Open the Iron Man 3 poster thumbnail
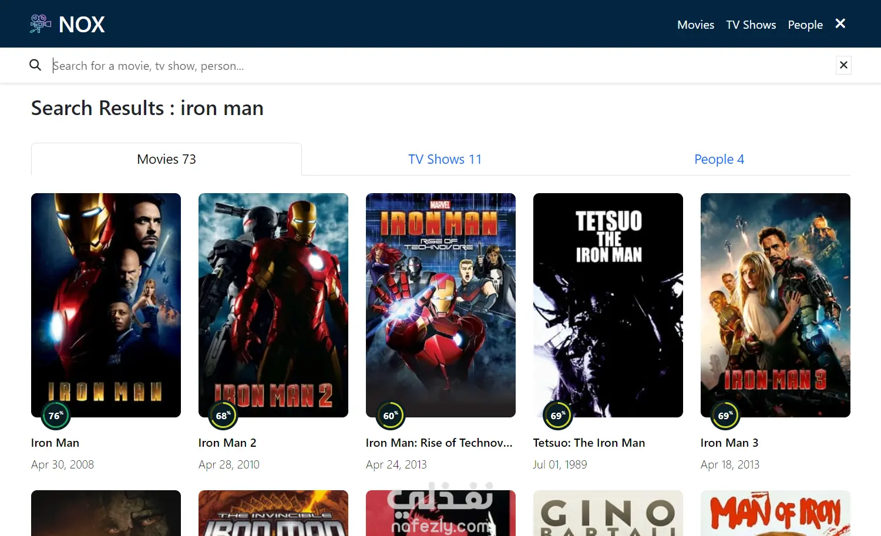Screen dimensions: 881x536 (x=775, y=305)
